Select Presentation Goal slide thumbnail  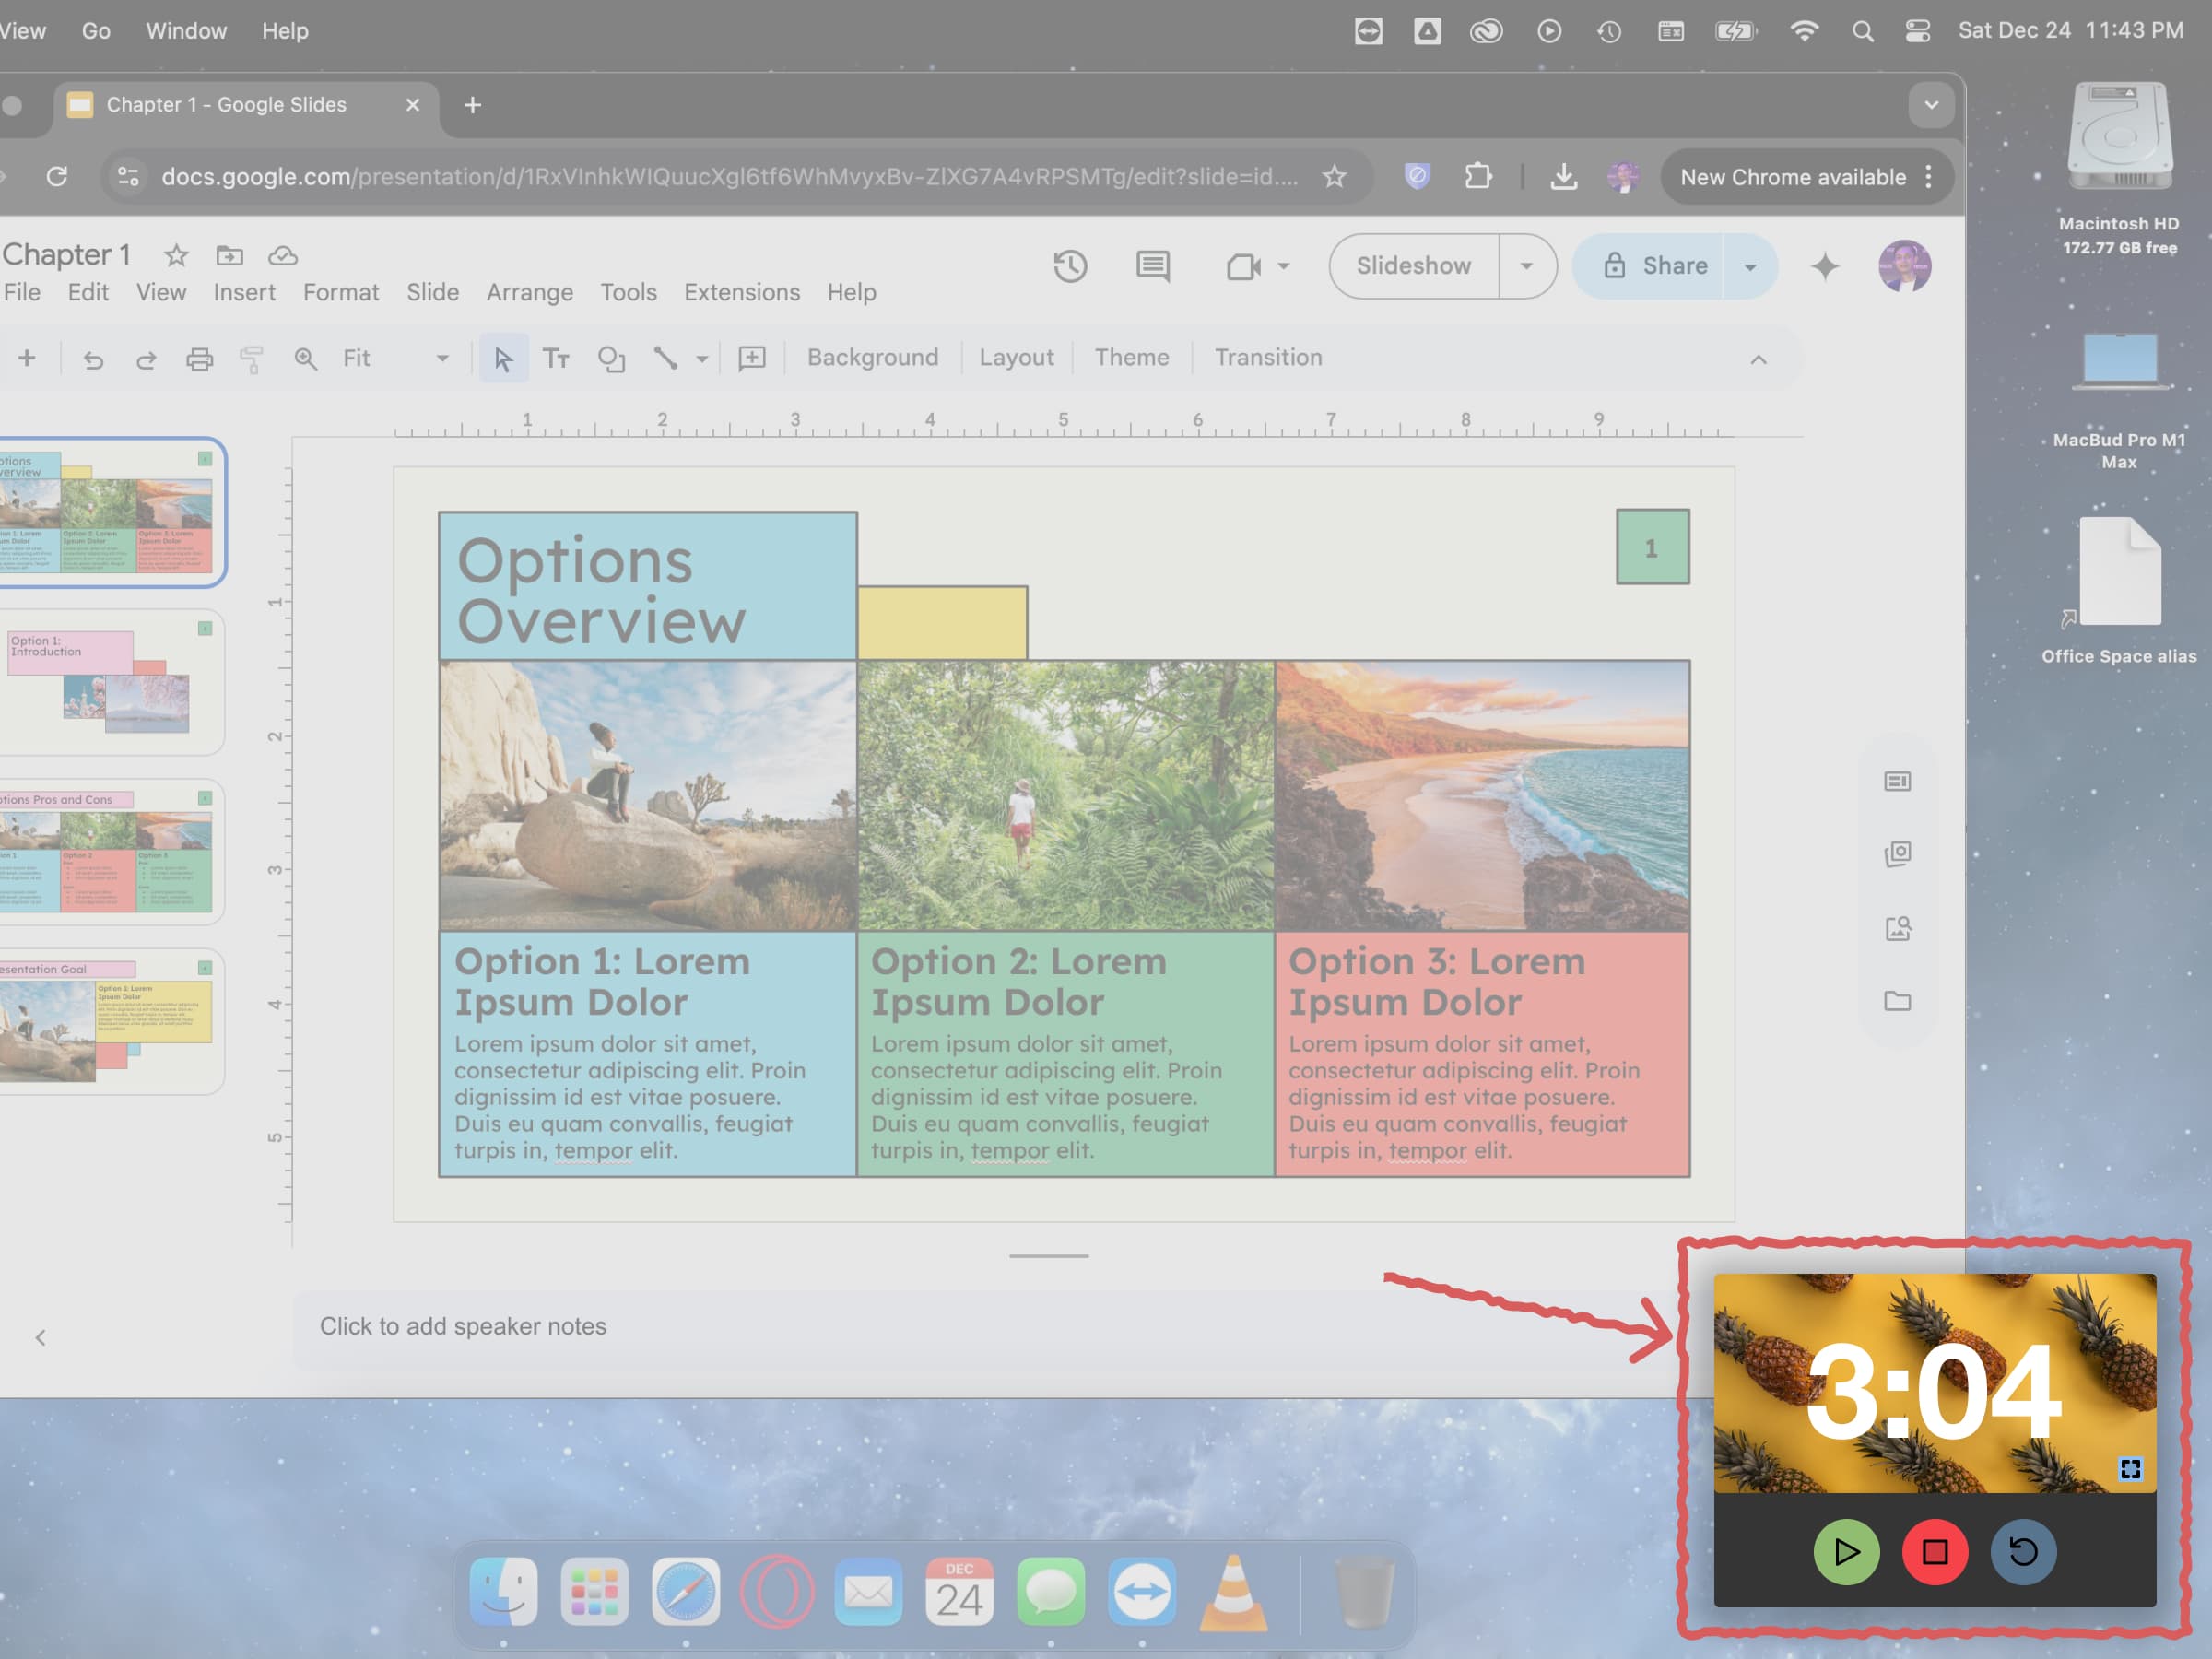click(111, 1021)
